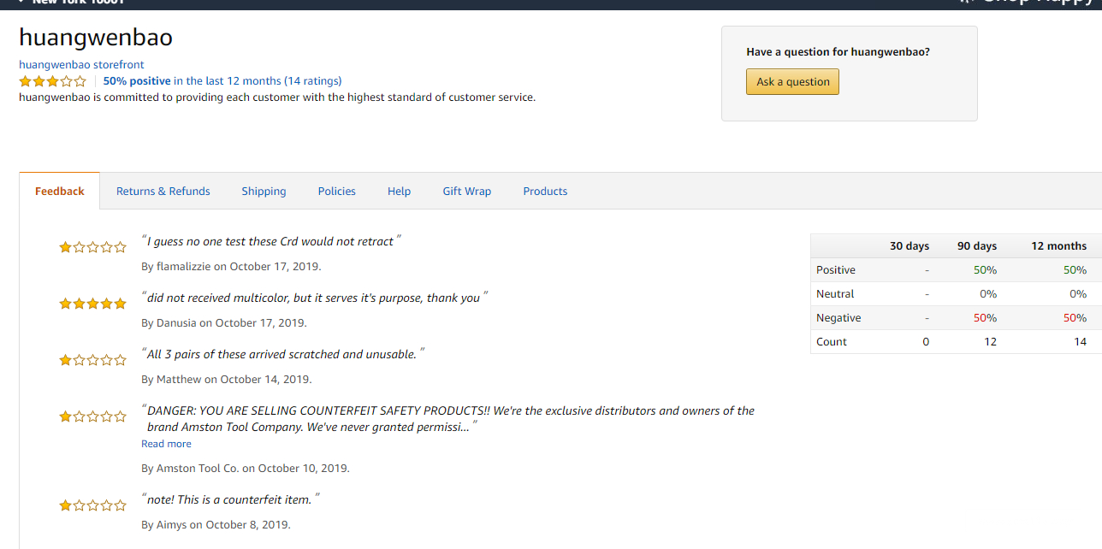Open the huangwenbao storefront link
This screenshot has width=1102, height=549.
pos(81,65)
